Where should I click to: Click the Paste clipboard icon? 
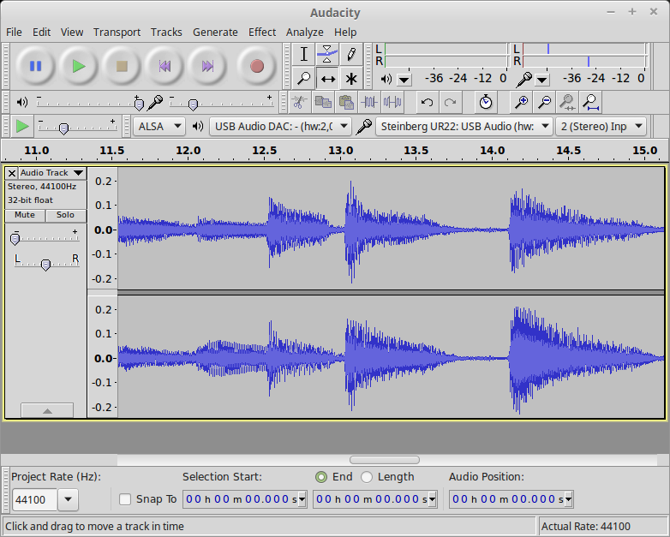346,102
